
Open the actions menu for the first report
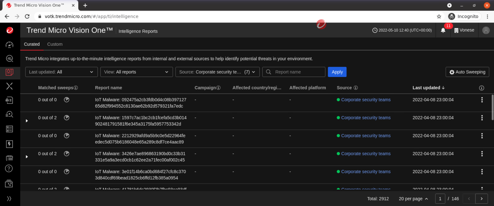(x=482, y=100)
